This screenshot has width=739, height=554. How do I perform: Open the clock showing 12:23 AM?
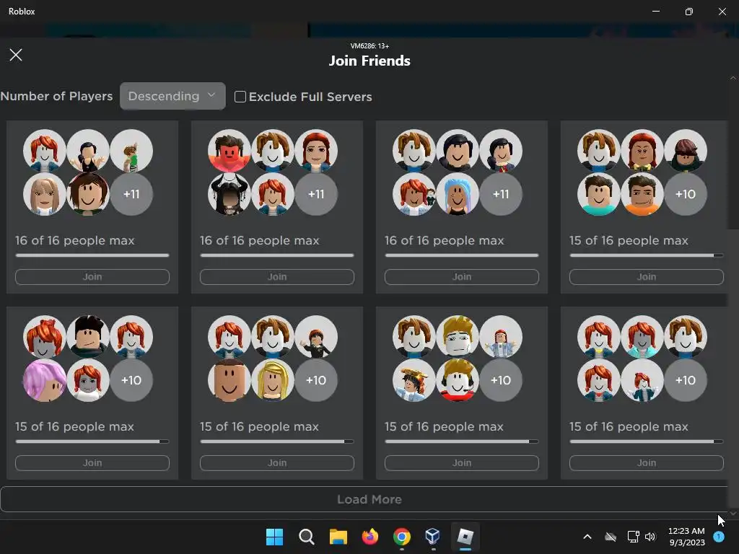click(x=687, y=537)
